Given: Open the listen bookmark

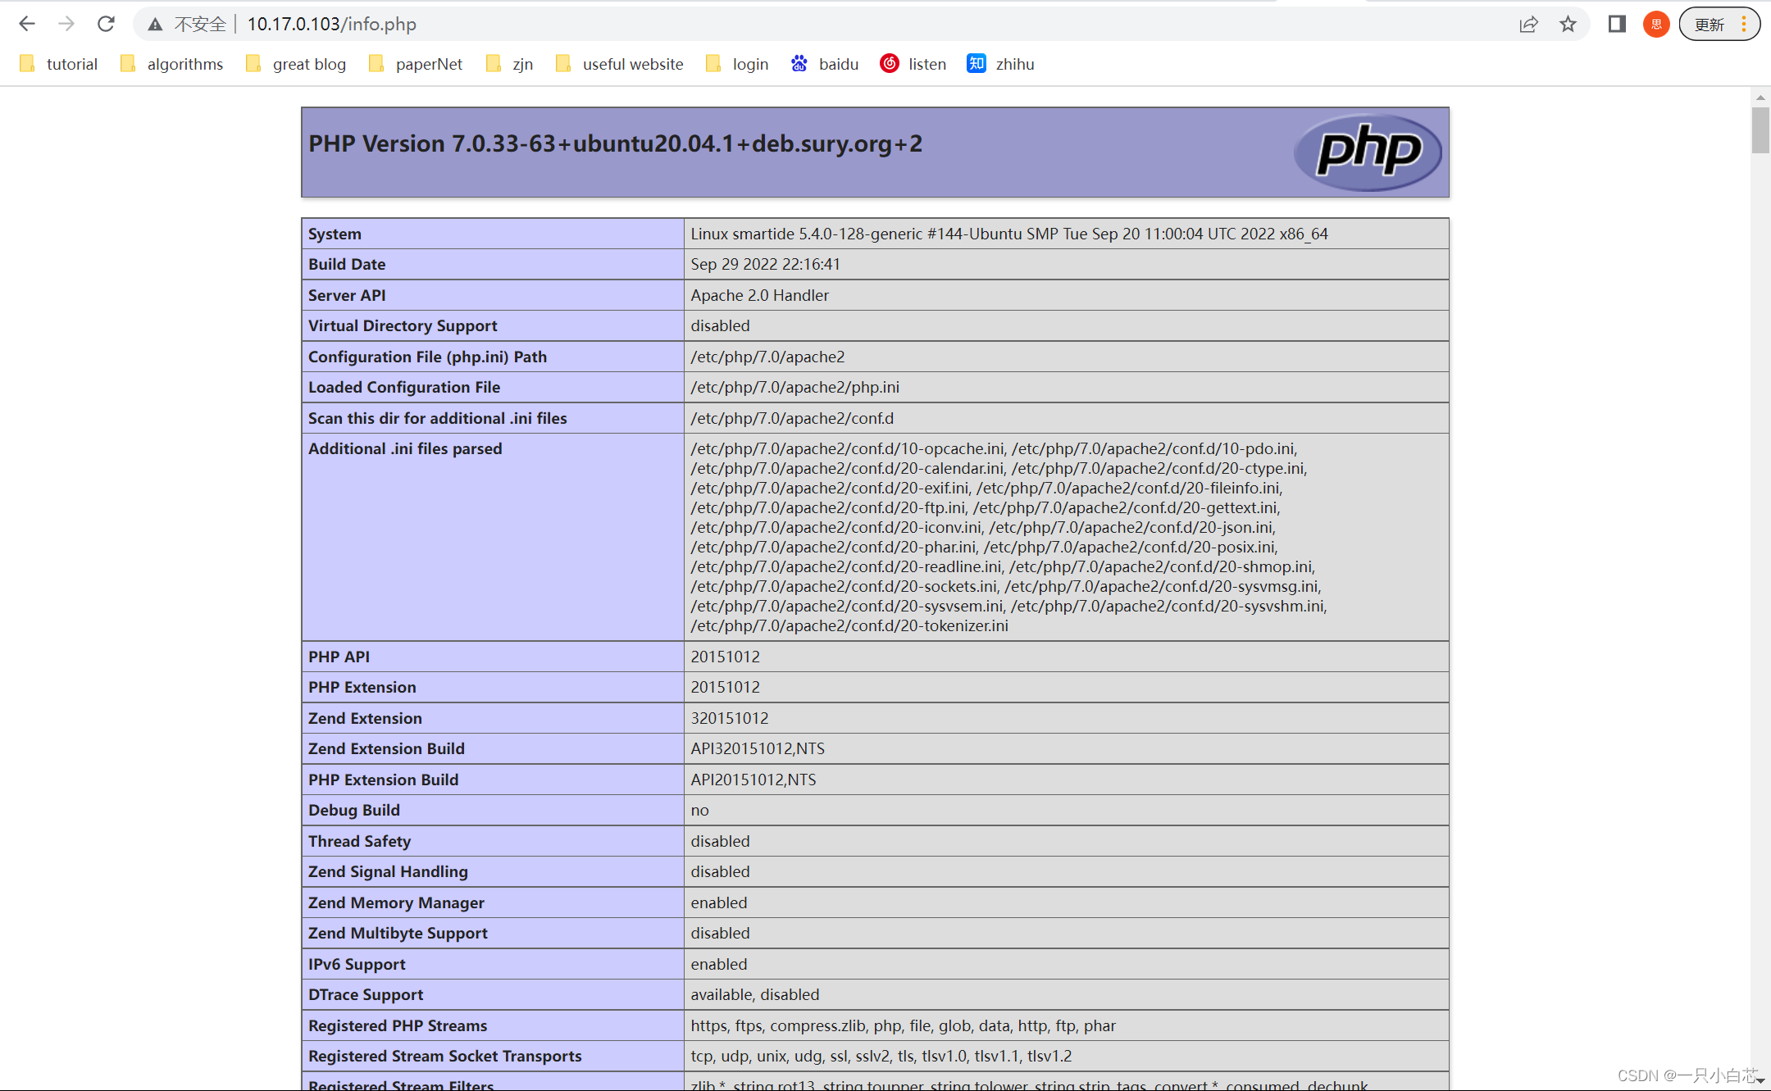Looking at the screenshot, I should [x=913, y=64].
